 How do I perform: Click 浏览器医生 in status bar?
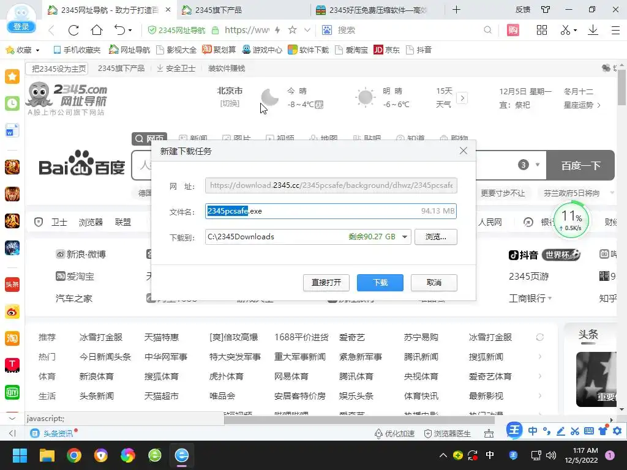point(447,434)
